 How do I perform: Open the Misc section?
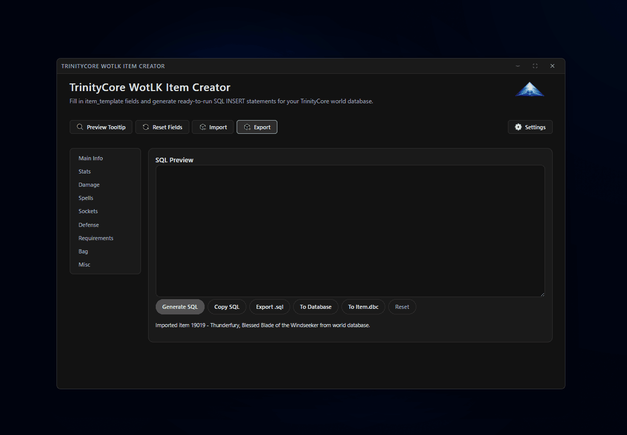coord(84,265)
